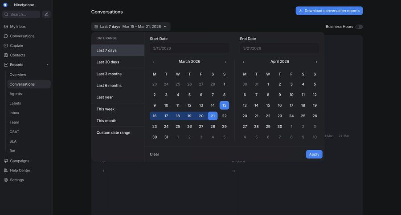Select March 15 in the calendar

point(224,105)
